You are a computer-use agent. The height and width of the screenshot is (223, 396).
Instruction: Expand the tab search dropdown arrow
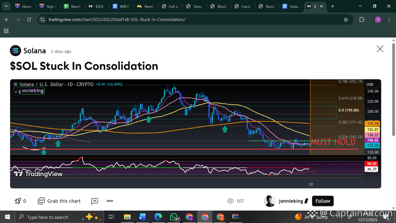[6, 6]
